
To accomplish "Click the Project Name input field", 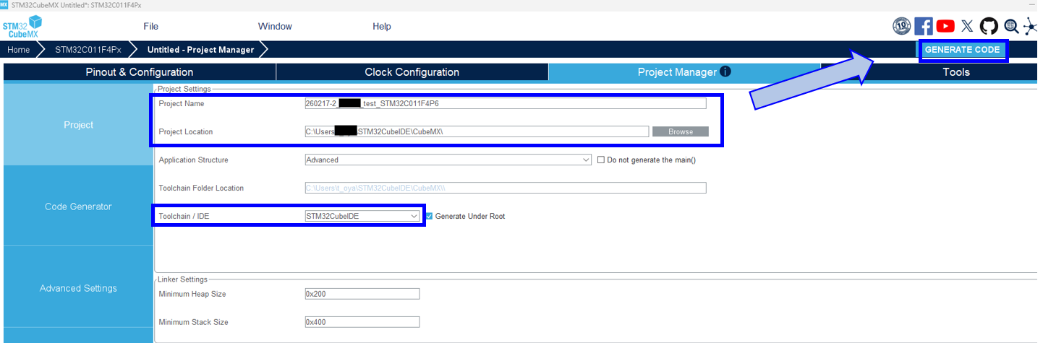I will pyautogui.click(x=505, y=103).
